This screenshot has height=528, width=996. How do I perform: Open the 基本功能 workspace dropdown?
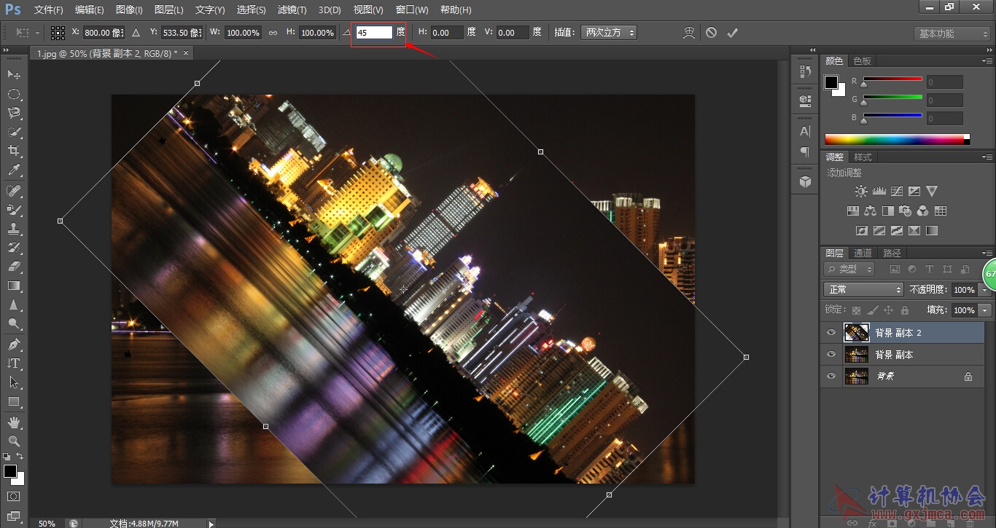(952, 34)
